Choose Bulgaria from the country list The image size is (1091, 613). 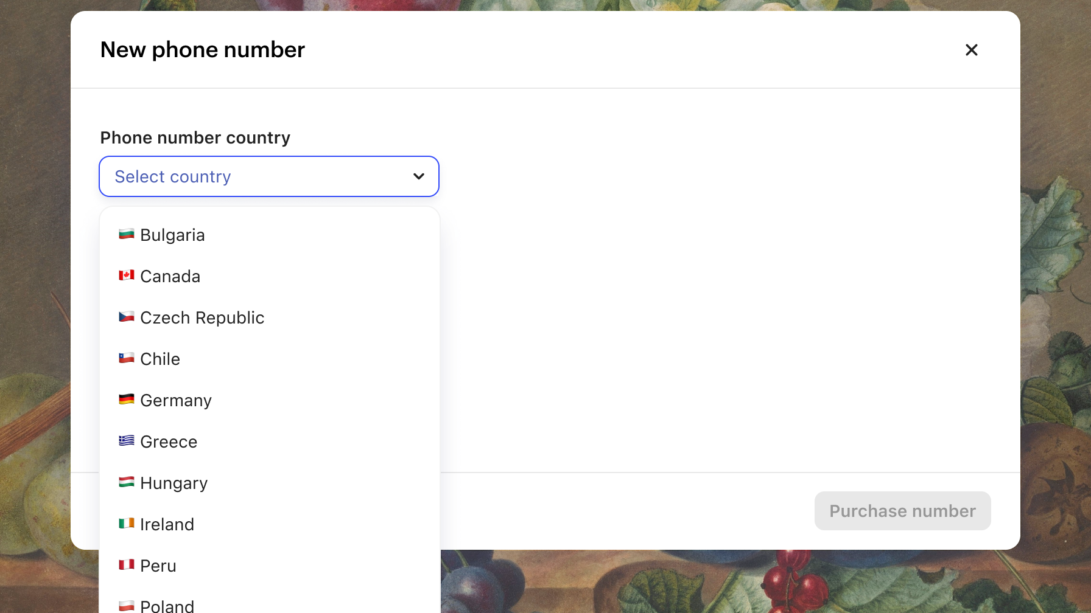click(172, 235)
